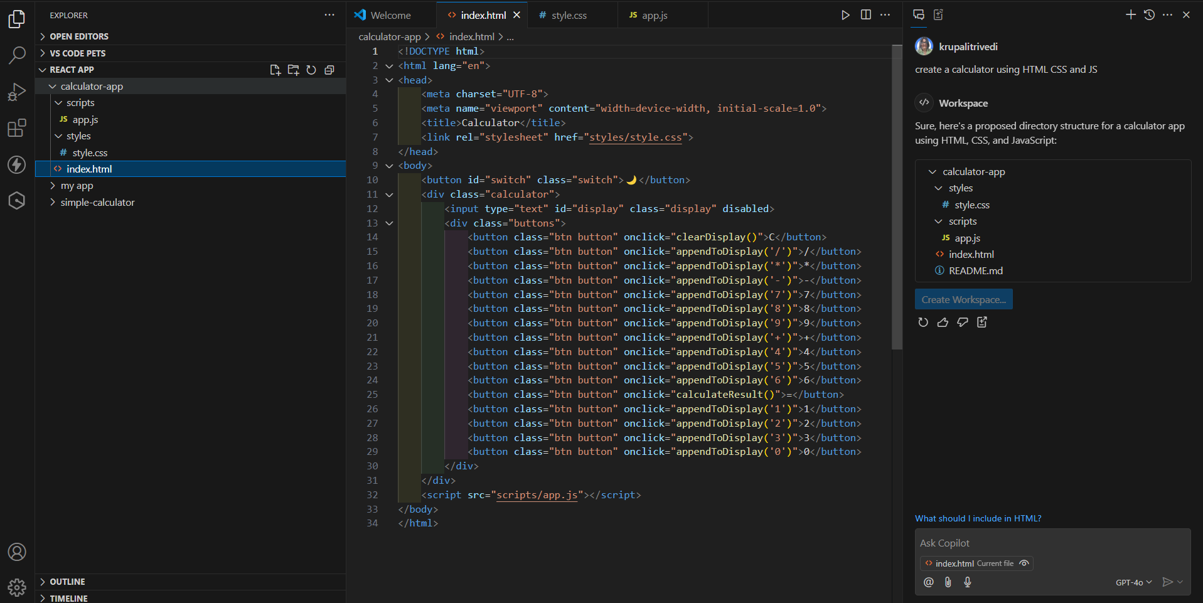This screenshot has width=1203, height=603.
Task: Start a new chat with plus icon
Action: coord(1131,15)
